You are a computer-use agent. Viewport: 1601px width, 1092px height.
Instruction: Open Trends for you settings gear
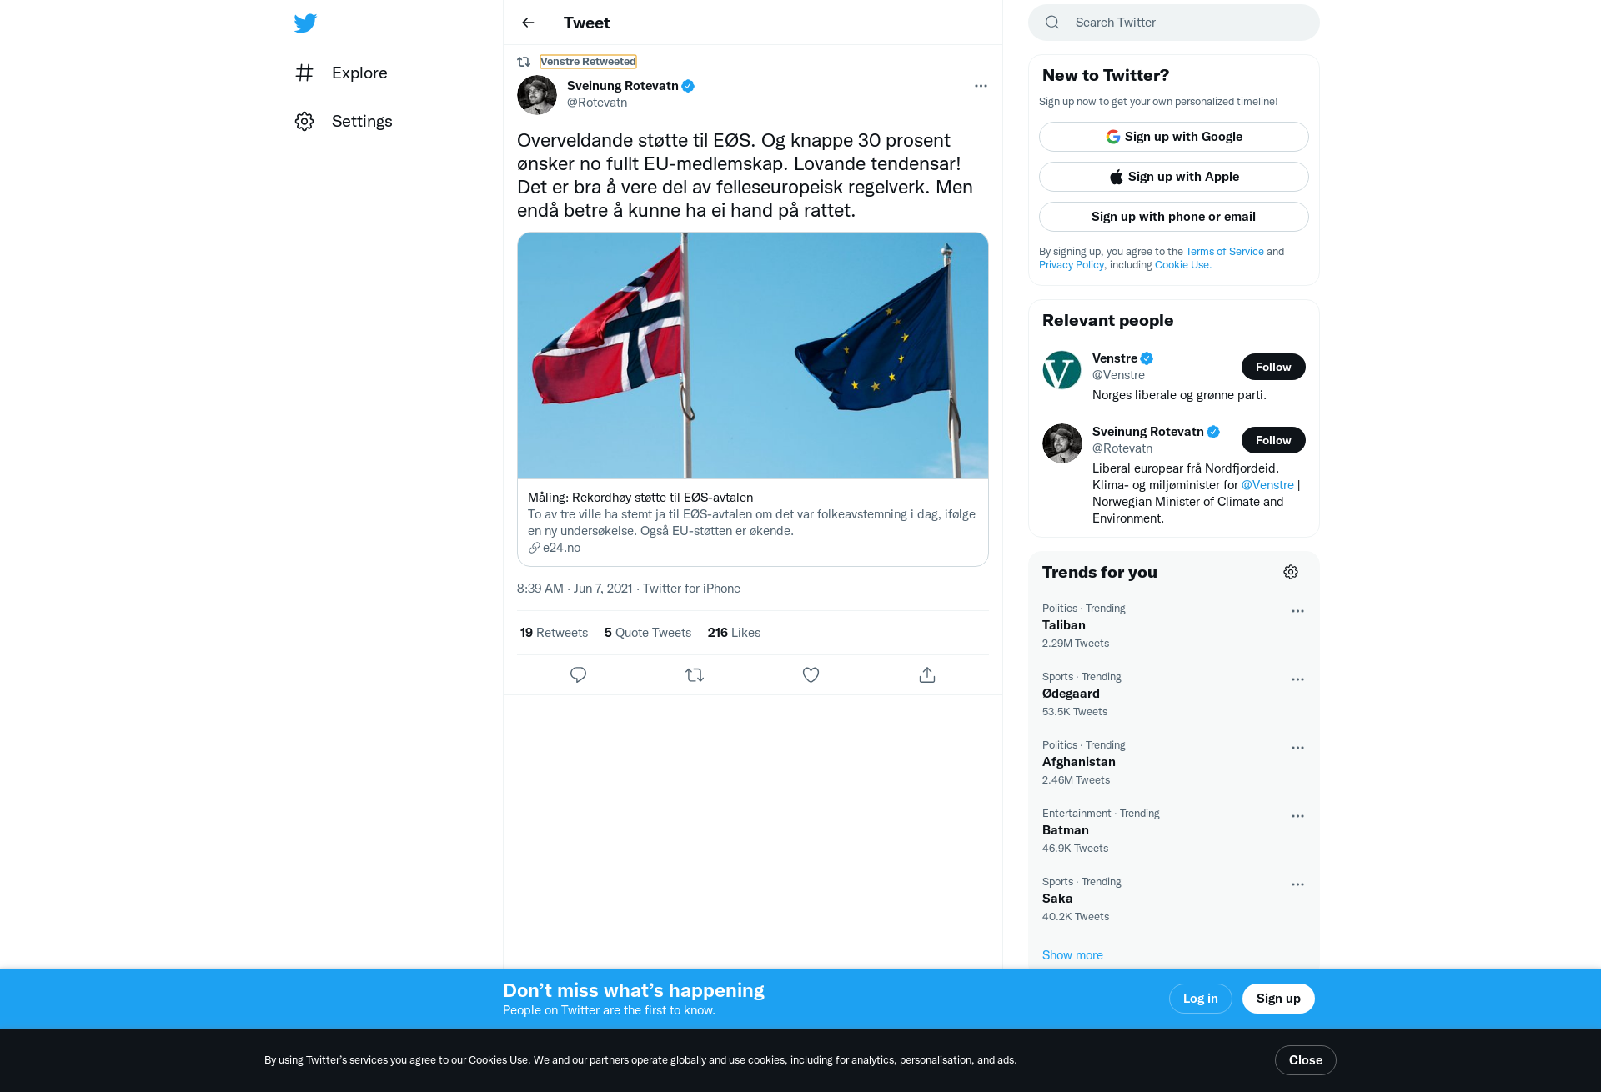click(x=1291, y=572)
